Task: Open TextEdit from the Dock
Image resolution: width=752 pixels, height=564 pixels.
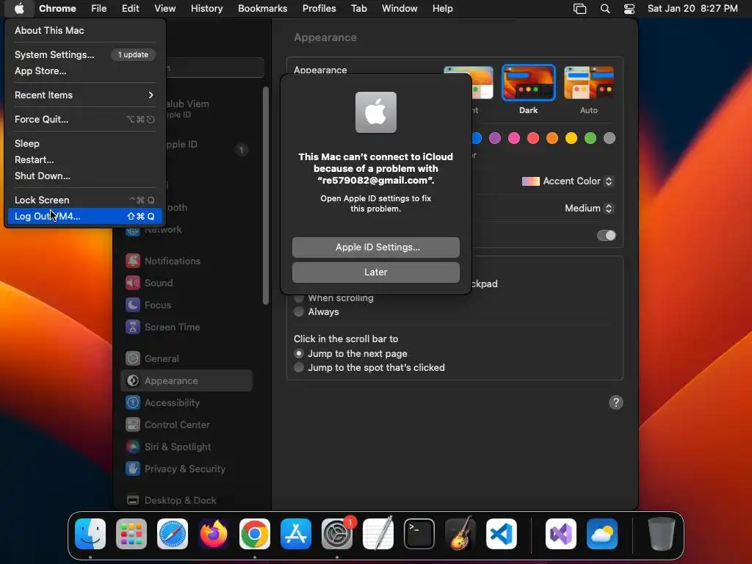Action: [378, 534]
